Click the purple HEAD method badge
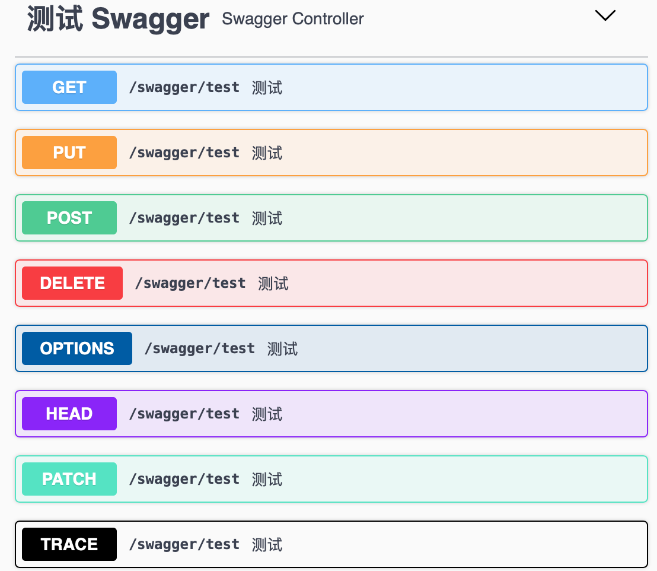This screenshot has height=571, width=657. point(69,414)
